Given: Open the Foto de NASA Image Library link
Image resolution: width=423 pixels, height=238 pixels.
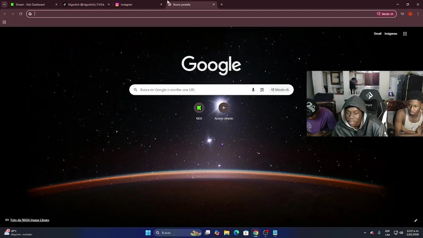Looking at the screenshot, I should (x=30, y=220).
